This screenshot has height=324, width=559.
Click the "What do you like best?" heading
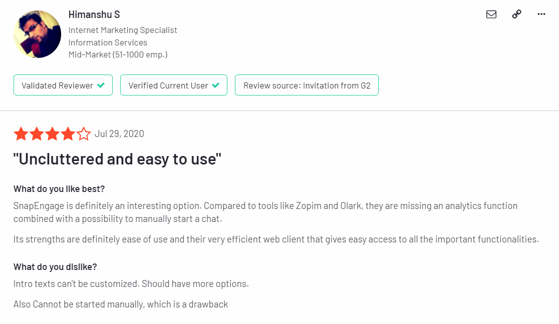tap(59, 189)
